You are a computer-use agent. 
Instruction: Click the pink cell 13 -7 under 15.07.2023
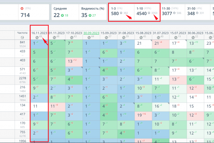178,80
